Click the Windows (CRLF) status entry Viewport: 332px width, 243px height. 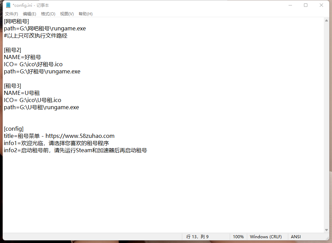coord(266,237)
